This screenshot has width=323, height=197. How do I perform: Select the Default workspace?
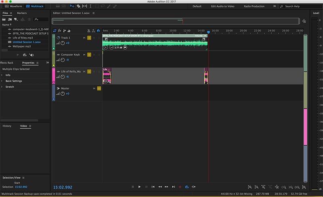pos(197,6)
